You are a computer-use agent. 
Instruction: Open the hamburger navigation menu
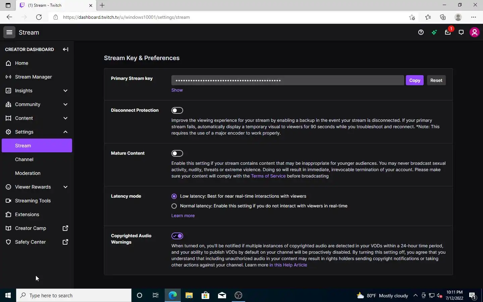click(9, 32)
